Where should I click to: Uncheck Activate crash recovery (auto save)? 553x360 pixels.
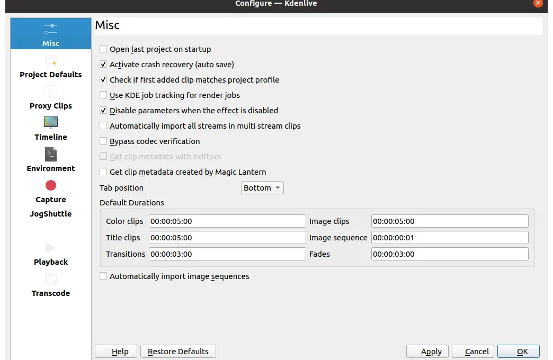tap(103, 64)
